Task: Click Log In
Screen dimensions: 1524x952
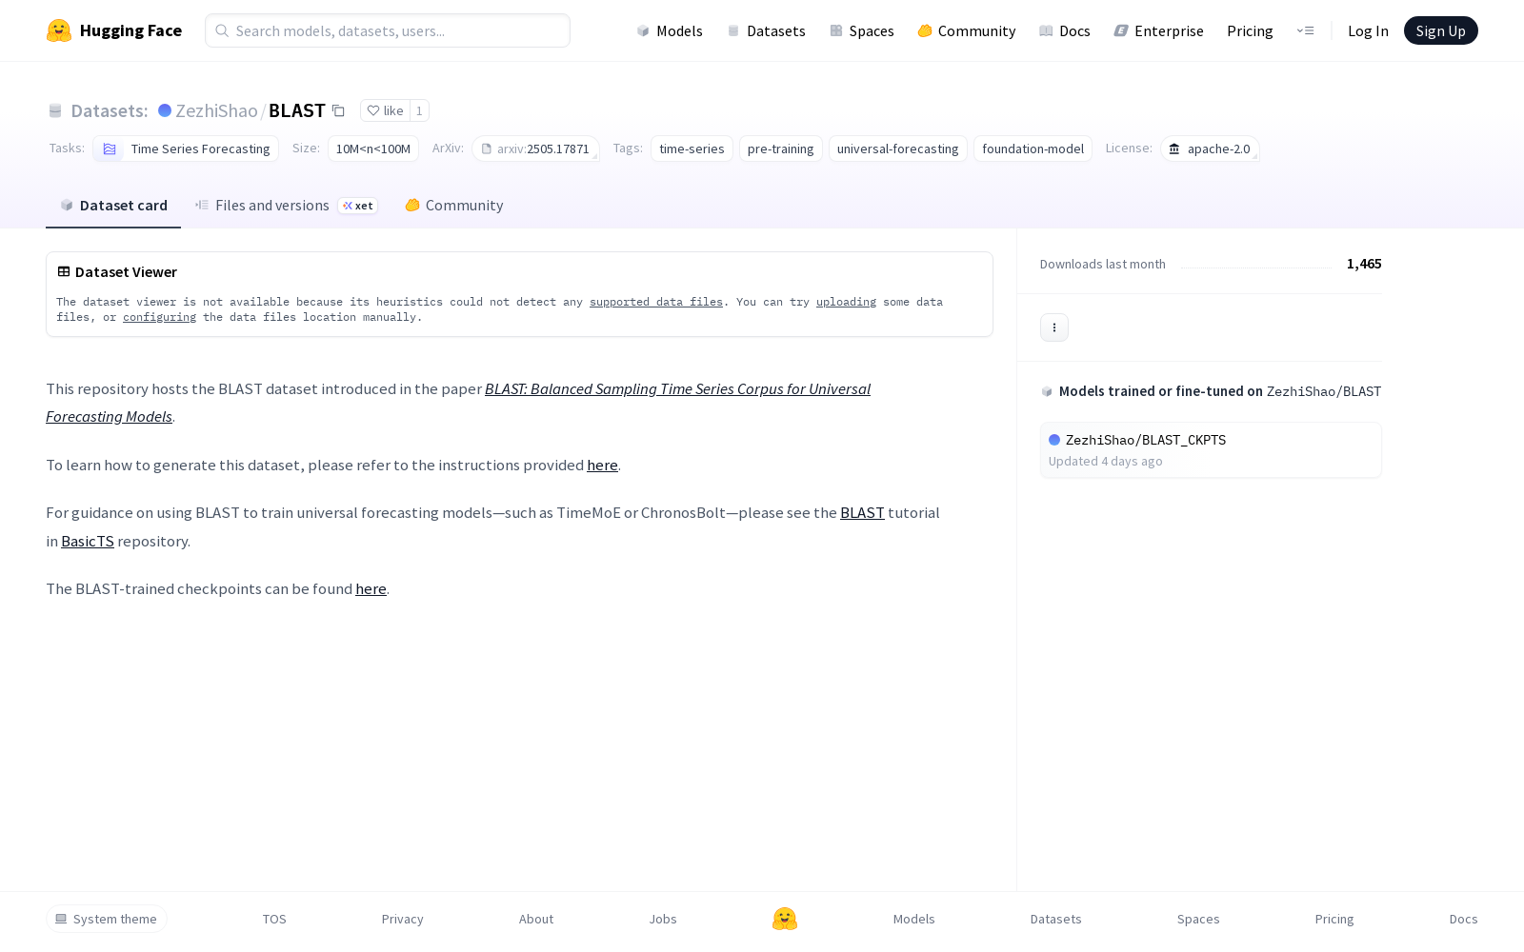Action: tap(1368, 30)
